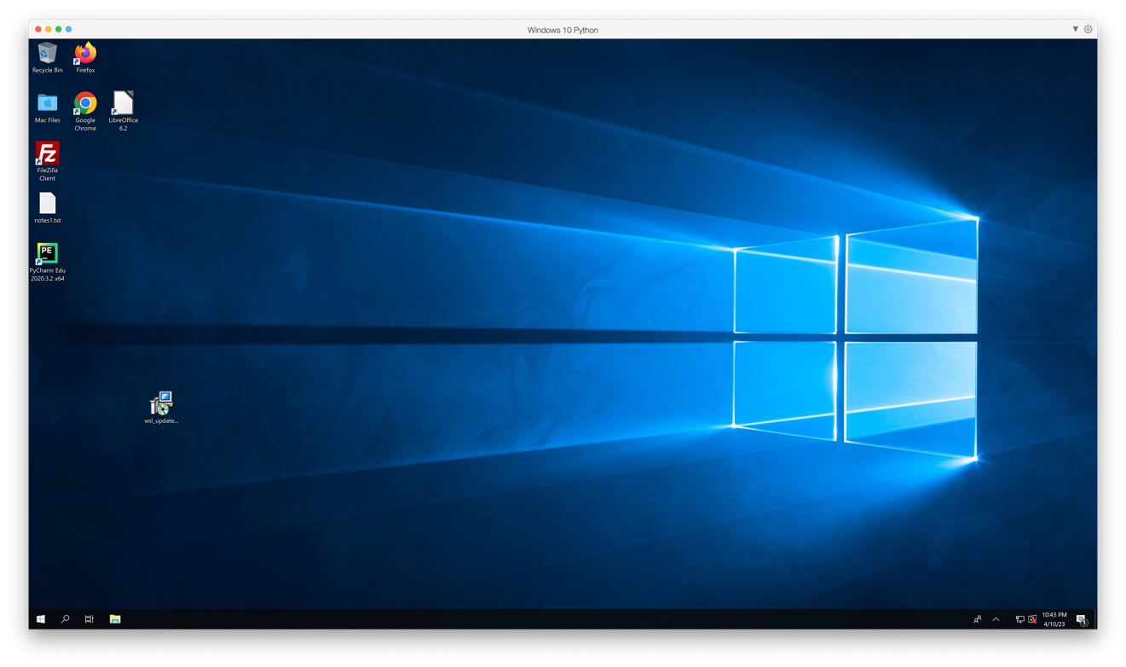Select the Mac Files folder icon

(48, 107)
